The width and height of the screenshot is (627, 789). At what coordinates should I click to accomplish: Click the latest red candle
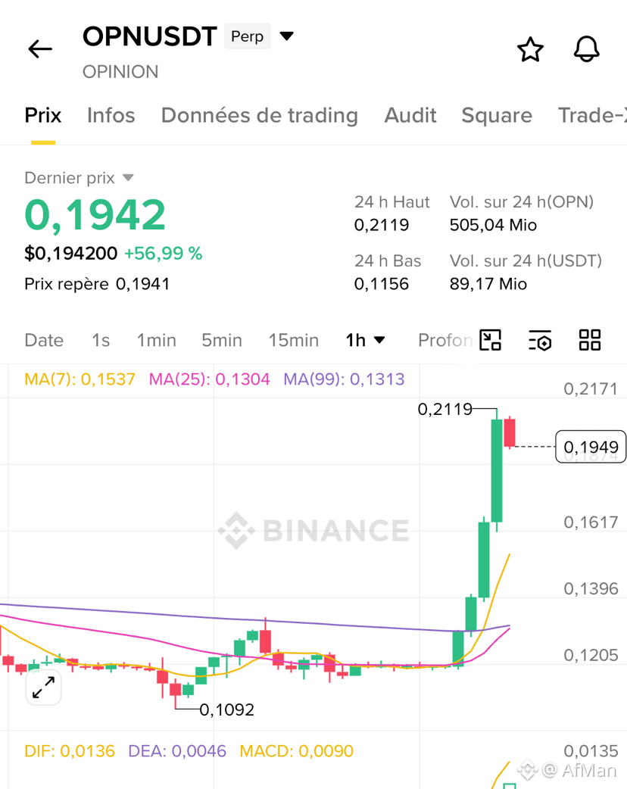510,432
